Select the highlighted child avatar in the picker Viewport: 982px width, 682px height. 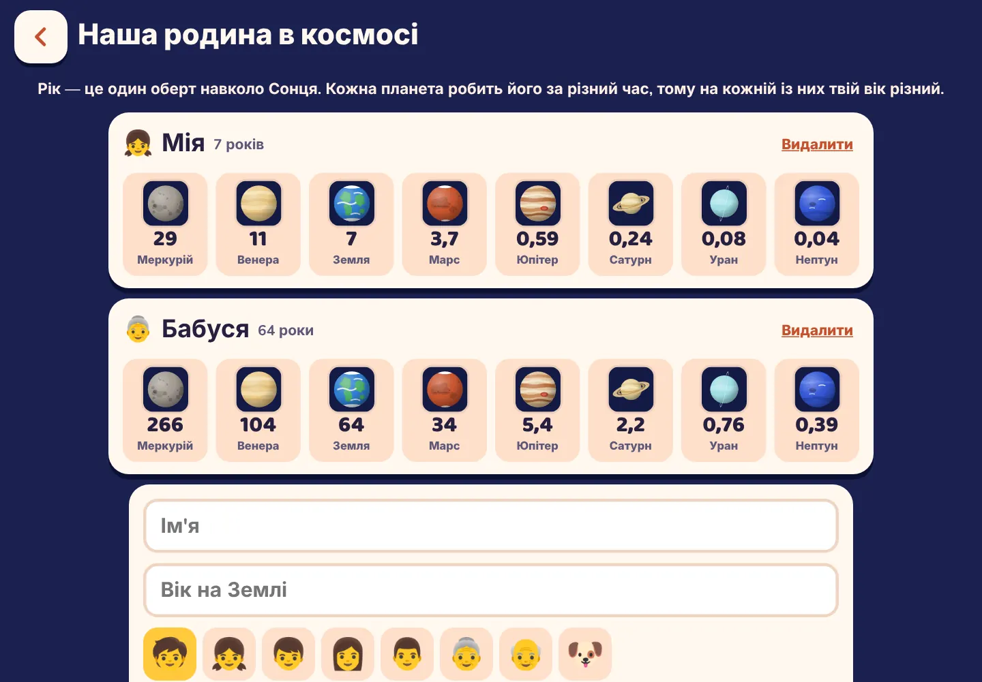coord(170,654)
